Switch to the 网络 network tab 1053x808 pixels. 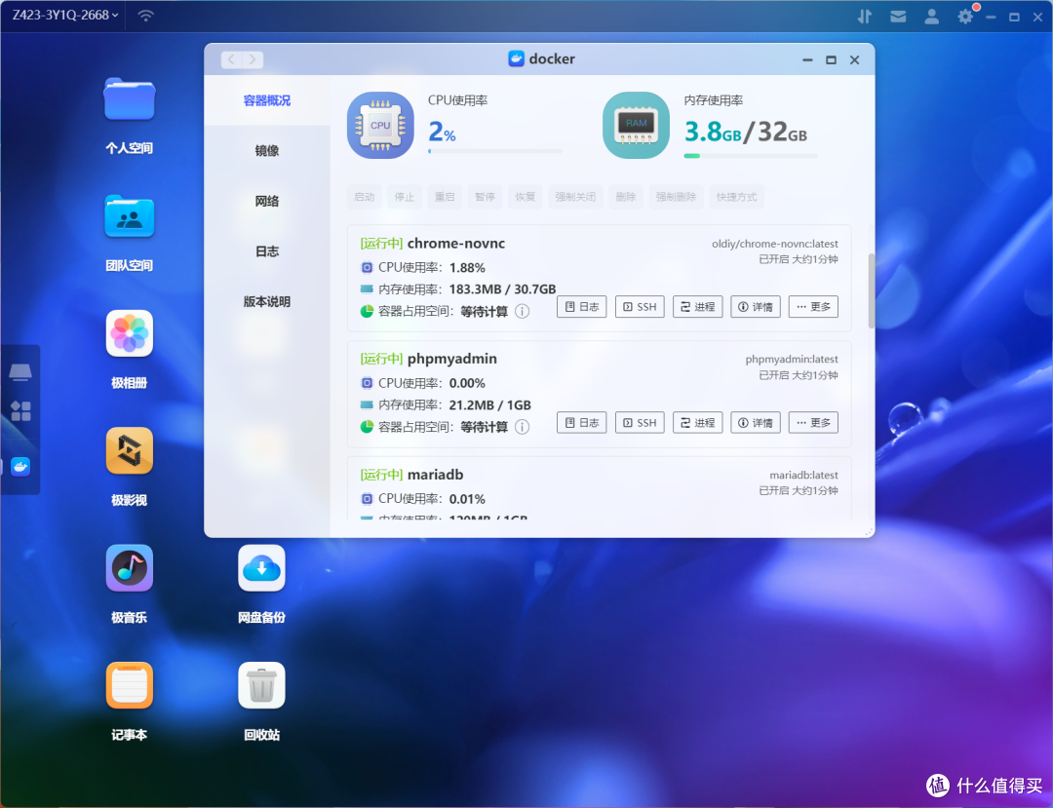click(267, 201)
